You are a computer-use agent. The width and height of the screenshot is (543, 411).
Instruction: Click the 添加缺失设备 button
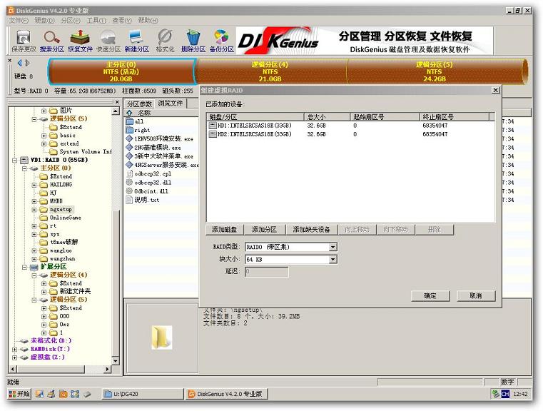(312, 229)
